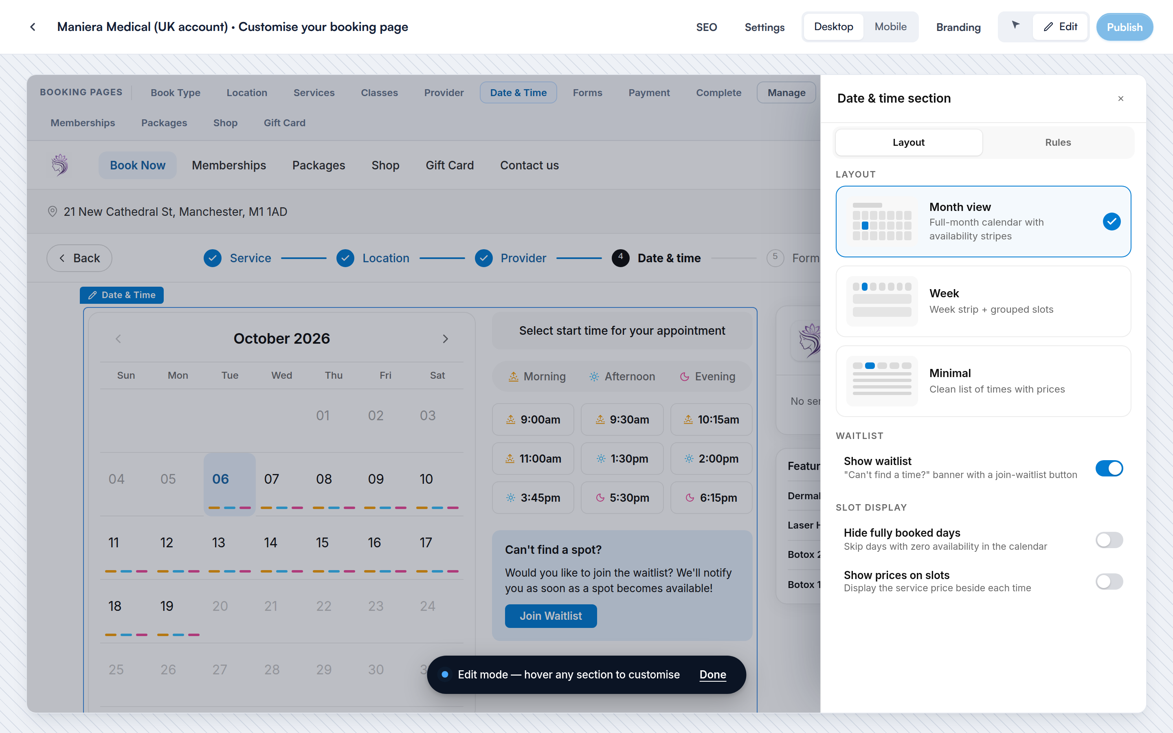Screen dimensions: 1173x733
Task: Choose the Minimal layout option
Action: [x=984, y=381]
